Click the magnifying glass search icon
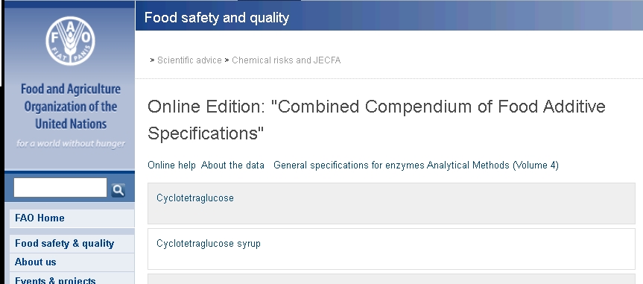 118,189
